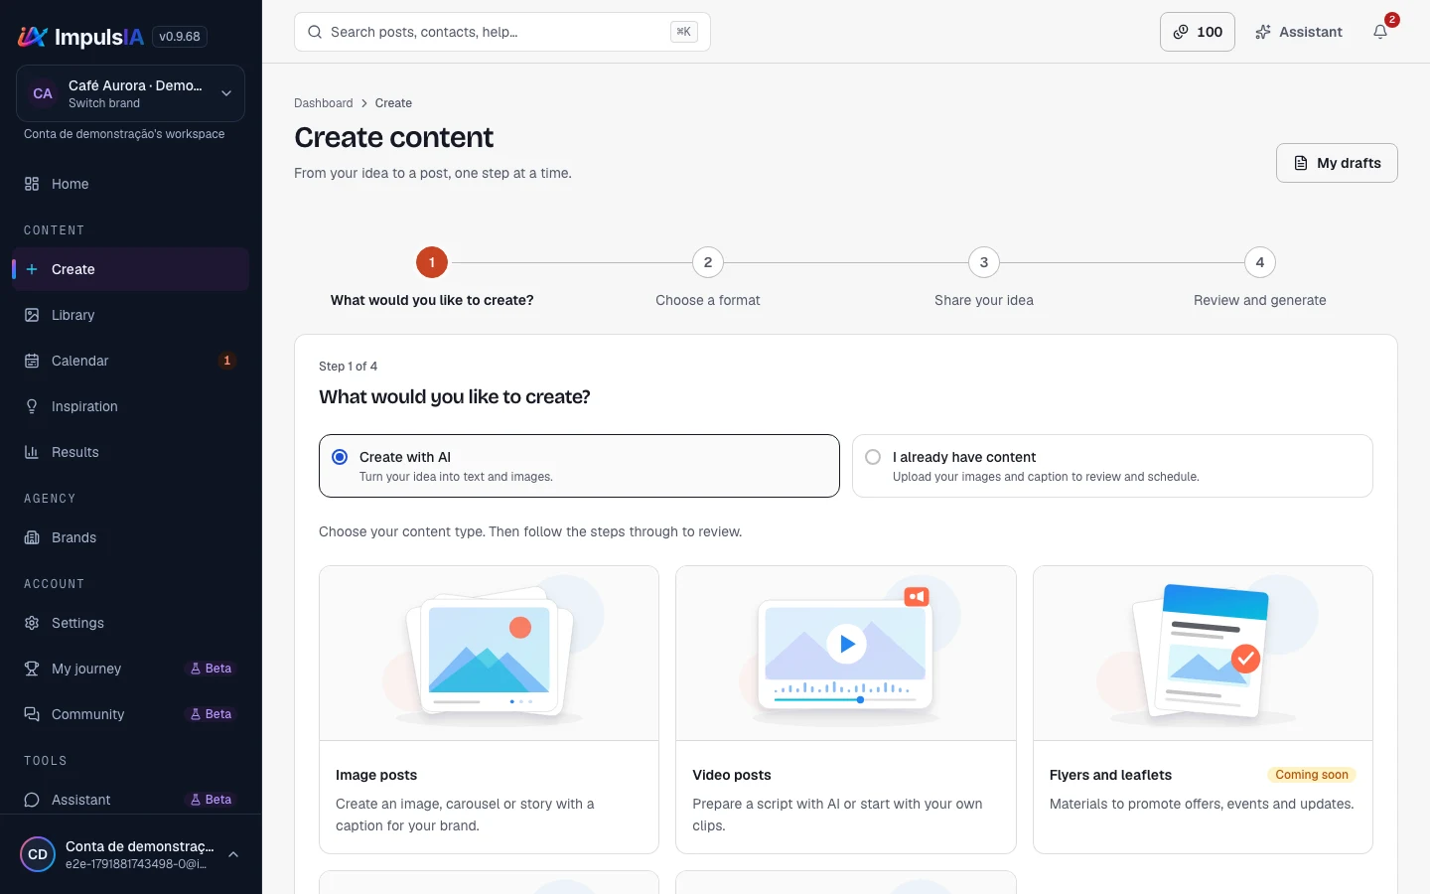Click the Home grid icon in sidebar
1430x894 pixels.
[x=32, y=184]
